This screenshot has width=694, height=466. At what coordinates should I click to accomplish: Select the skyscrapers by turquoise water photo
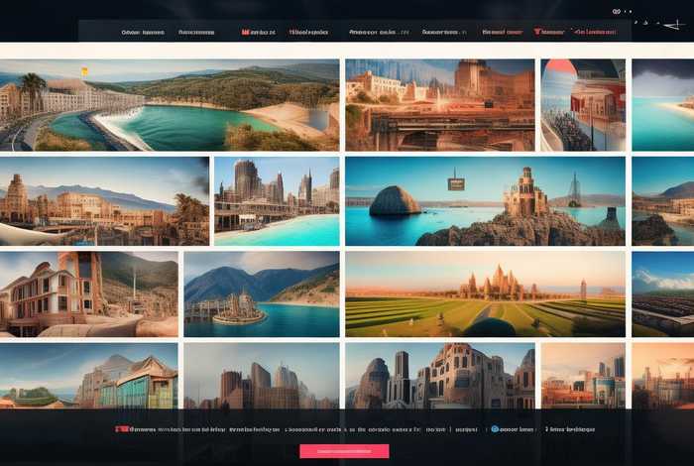pos(276,200)
